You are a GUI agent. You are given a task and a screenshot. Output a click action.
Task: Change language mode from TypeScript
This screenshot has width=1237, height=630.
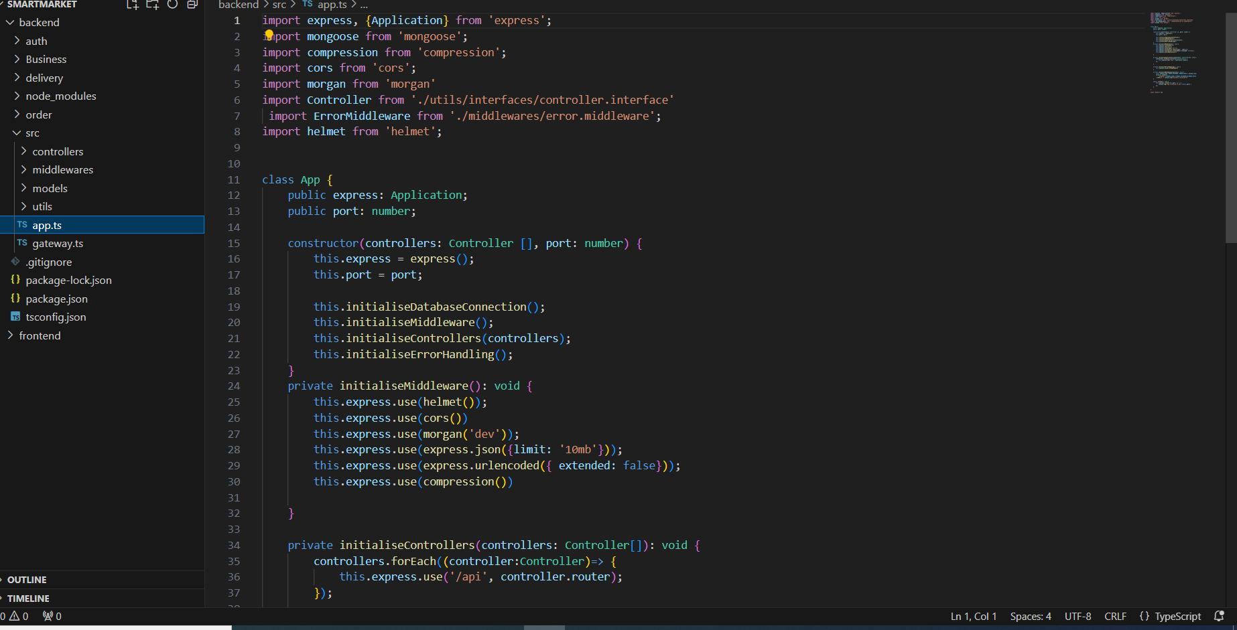click(x=1177, y=616)
